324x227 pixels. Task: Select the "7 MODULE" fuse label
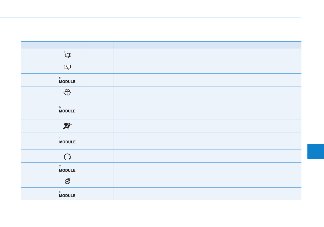(67, 169)
